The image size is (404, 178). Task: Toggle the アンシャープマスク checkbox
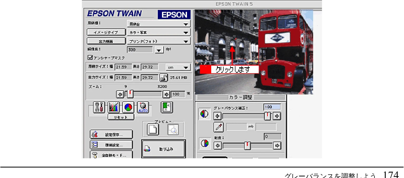[x=90, y=57]
